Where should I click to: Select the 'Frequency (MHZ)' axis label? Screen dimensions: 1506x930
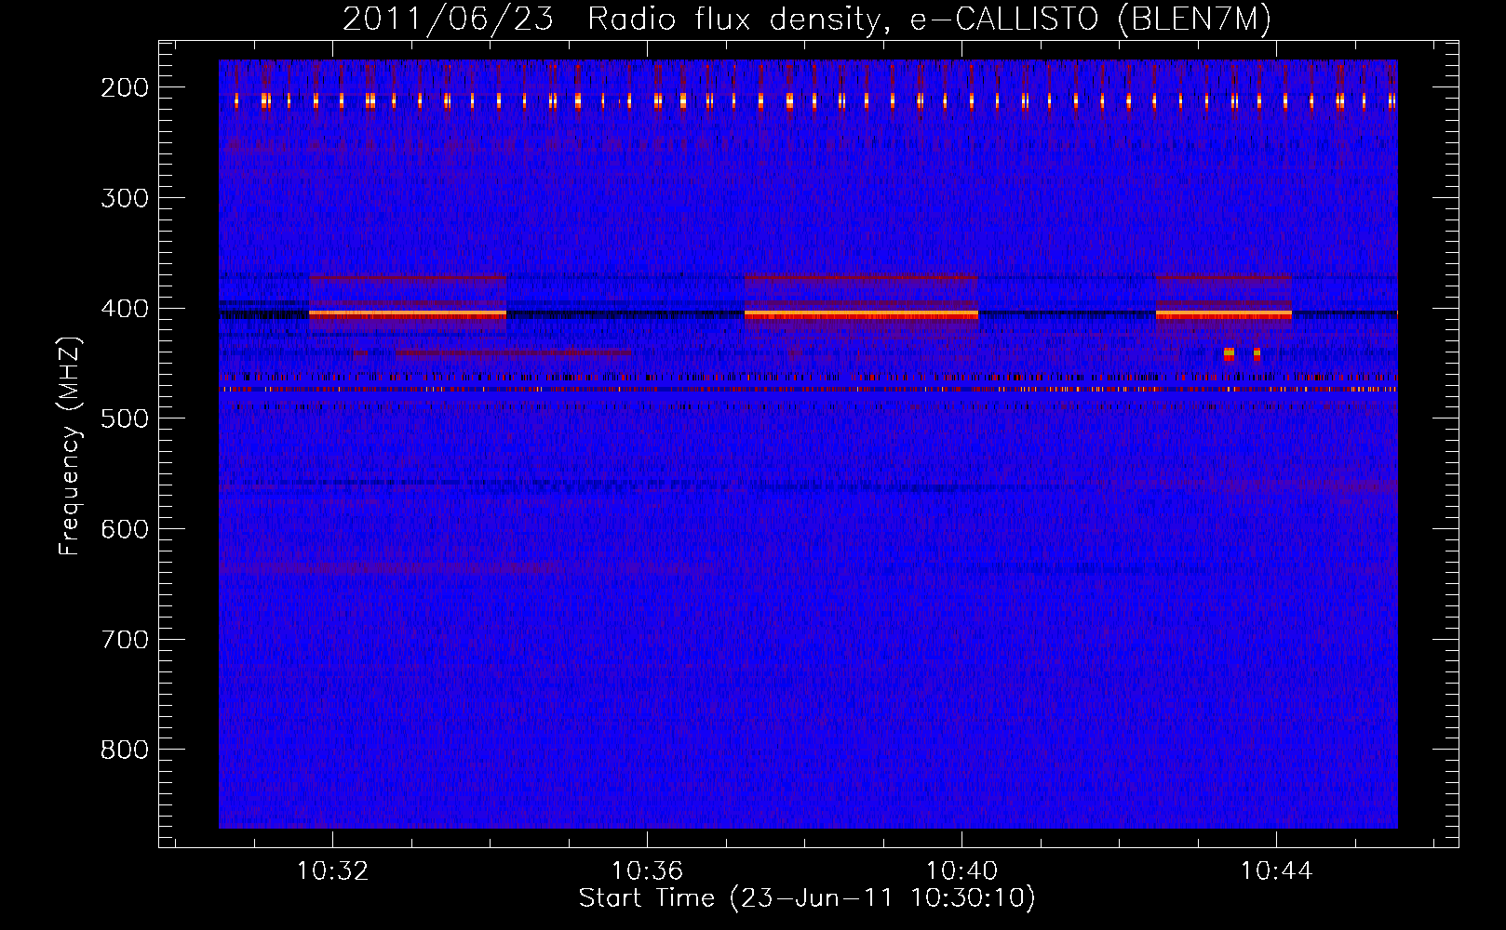click(70, 445)
